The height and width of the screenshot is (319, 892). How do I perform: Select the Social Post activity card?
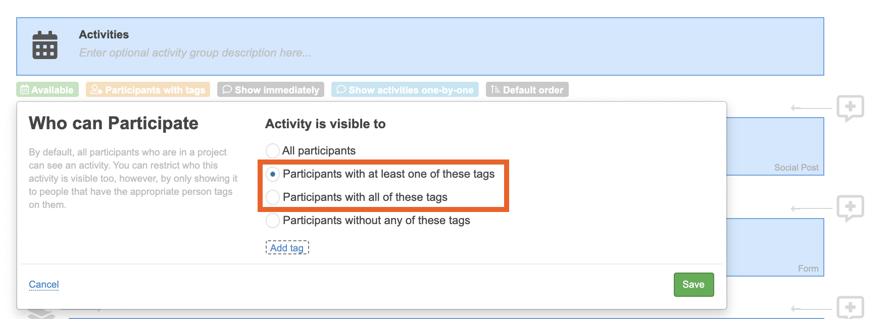(775, 146)
